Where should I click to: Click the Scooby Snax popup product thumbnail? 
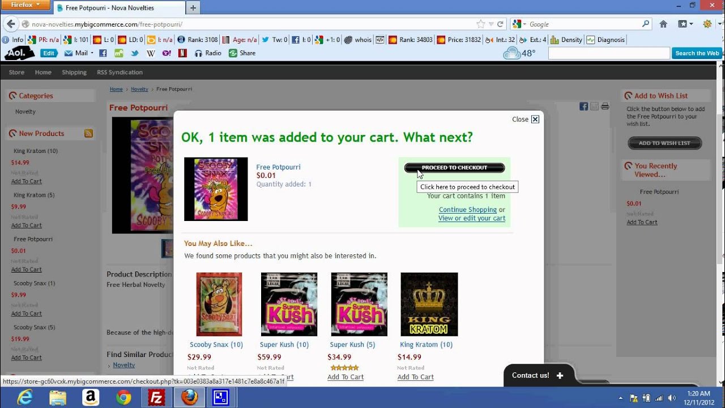click(219, 304)
